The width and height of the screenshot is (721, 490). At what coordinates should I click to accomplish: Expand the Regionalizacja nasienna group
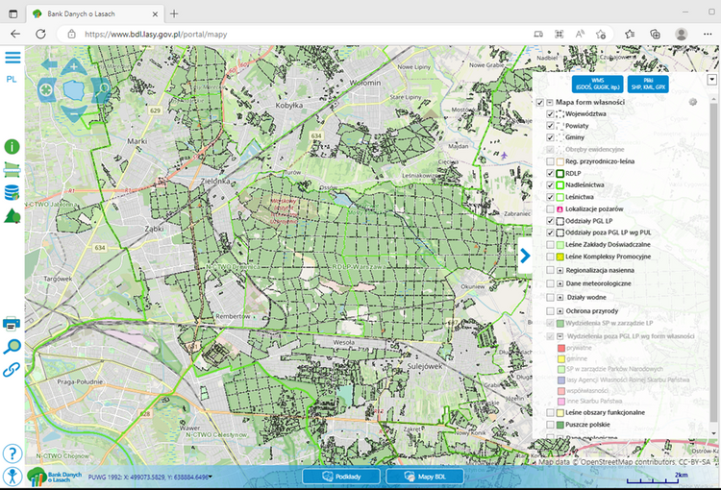[x=560, y=271]
